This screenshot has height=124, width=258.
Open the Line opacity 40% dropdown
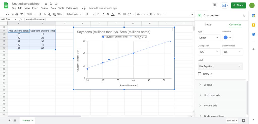tap(209, 52)
